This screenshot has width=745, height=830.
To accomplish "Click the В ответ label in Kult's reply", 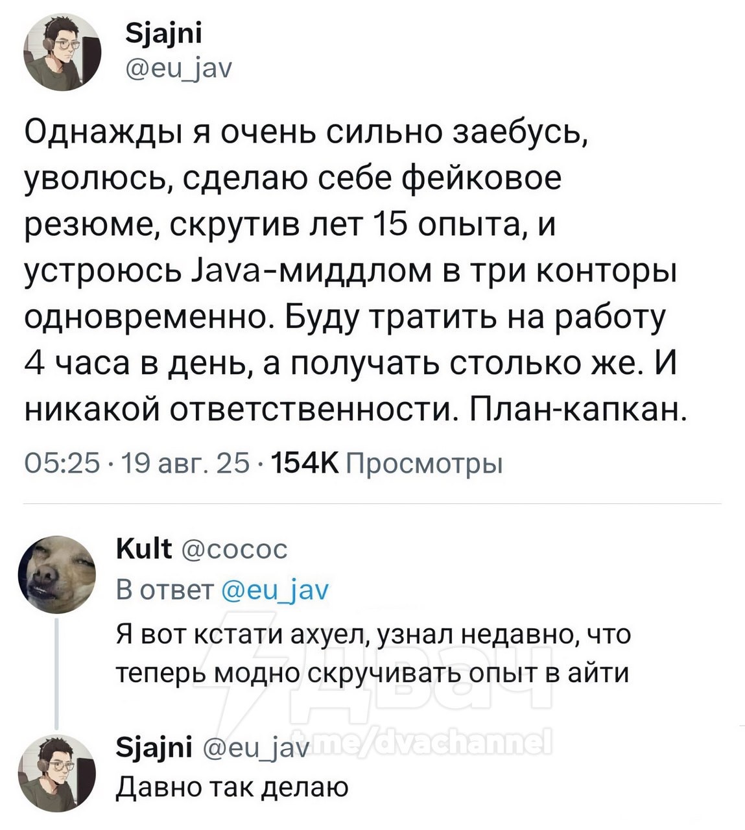I will click(165, 589).
